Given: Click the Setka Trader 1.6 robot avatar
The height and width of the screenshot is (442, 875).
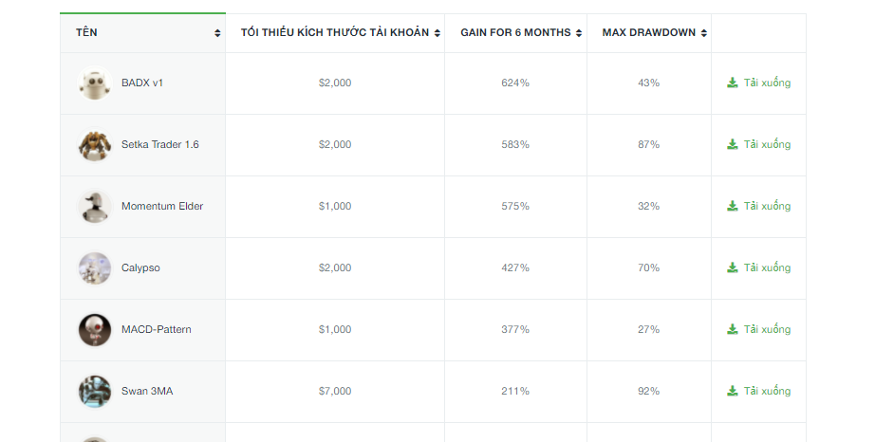Looking at the screenshot, I should pyautogui.click(x=95, y=145).
